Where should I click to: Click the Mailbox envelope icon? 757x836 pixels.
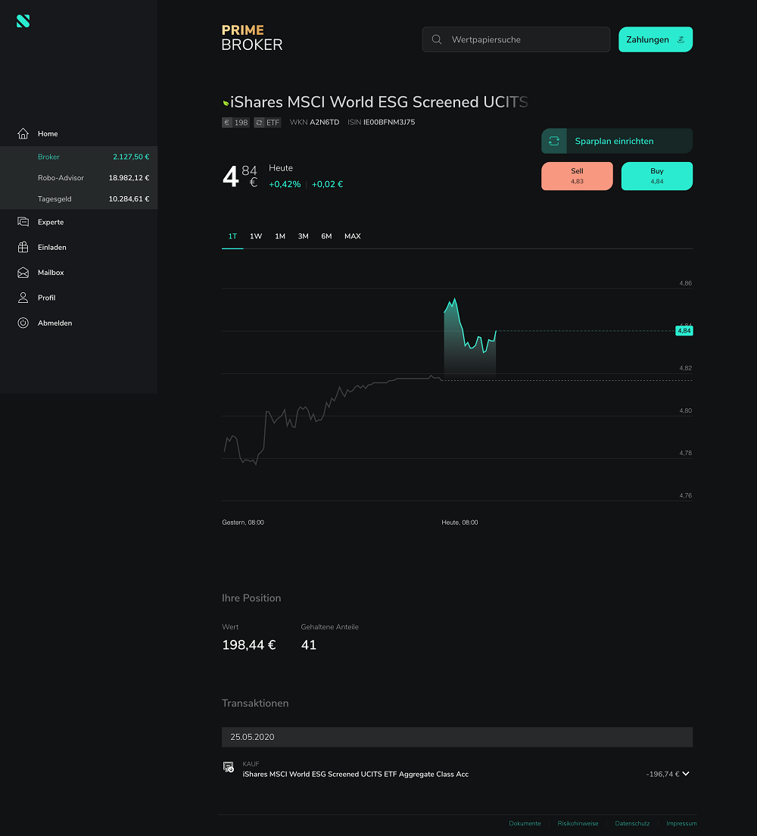23,273
